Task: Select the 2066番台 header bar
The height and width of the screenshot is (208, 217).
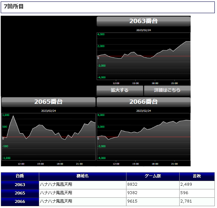Action: (x=144, y=102)
